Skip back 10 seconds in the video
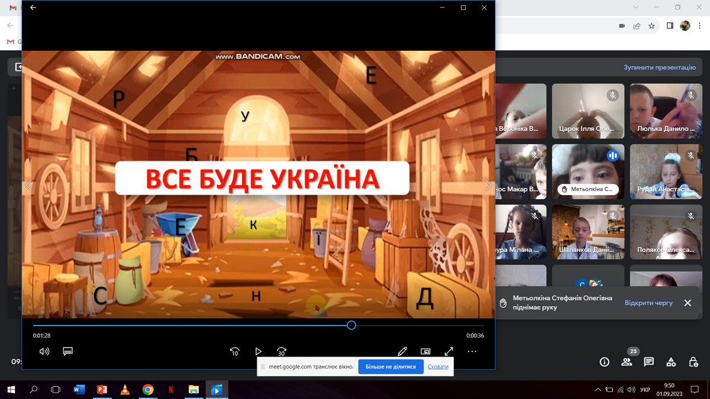Viewport: 710px width, 399px height. pos(234,351)
